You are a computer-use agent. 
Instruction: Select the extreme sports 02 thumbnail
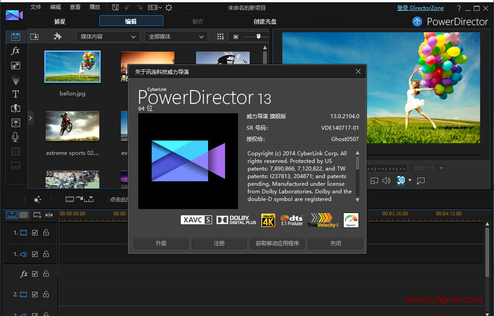[72, 126]
